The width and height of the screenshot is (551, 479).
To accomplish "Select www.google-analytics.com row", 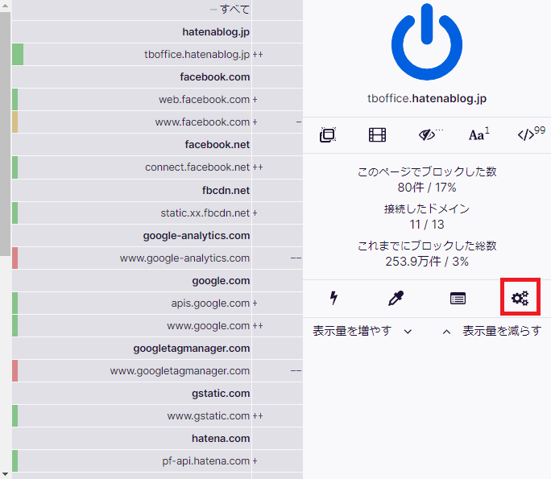I will coord(157,258).
